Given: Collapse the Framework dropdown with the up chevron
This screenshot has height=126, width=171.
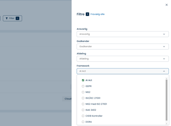Looking at the screenshot, I should [x=164, y=71].
